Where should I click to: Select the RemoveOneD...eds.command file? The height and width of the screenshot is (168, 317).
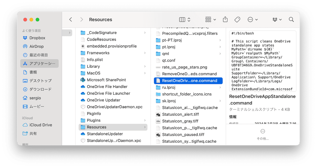point(188,74)
